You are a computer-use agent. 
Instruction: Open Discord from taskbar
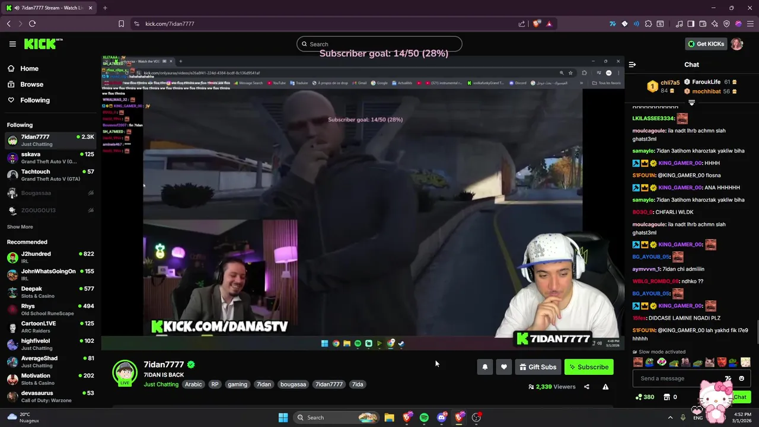coord(442,418)
